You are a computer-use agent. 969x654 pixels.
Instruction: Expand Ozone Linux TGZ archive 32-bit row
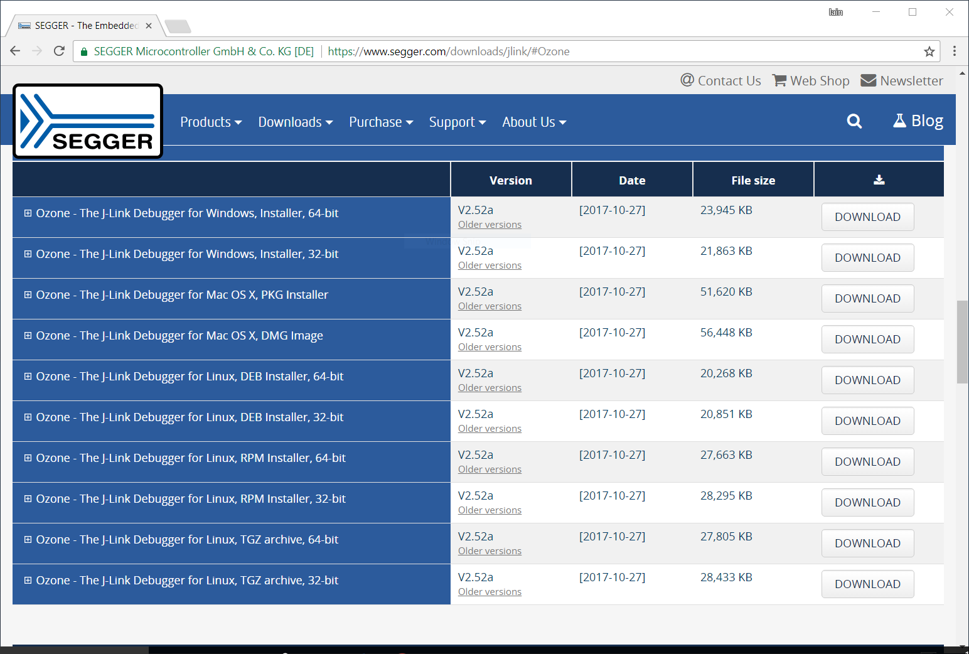pos(28,581)
